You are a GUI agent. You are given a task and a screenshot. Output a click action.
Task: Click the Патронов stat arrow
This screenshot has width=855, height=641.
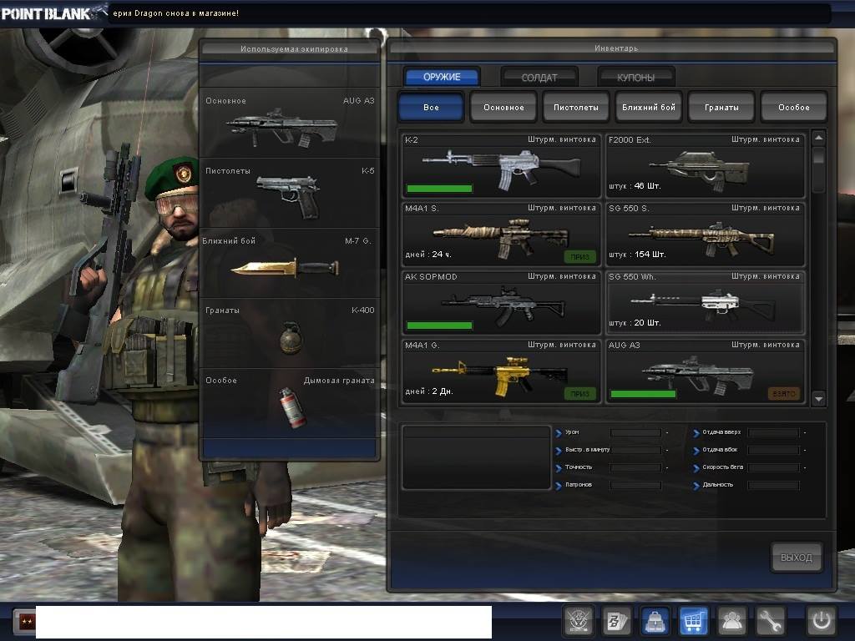[559, 486]
